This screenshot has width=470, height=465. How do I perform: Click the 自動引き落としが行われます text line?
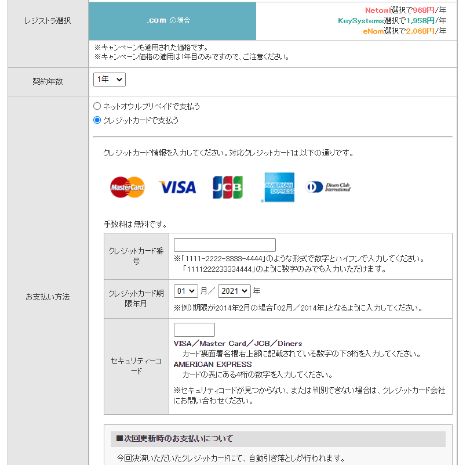point(231,458)
